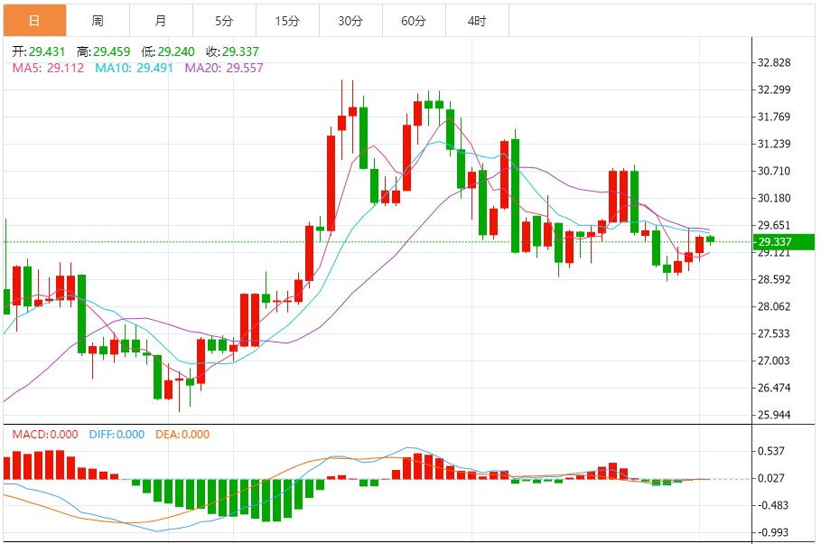Open the 5分 timeframe tab

[x=224, y=21]
